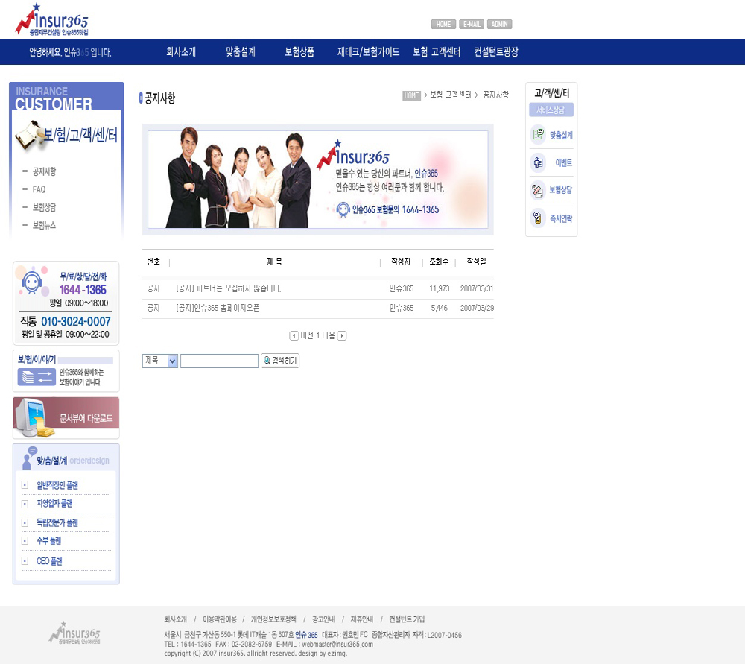The height and width of the screenshot is (664, 745).
Task: Select 보험상품 in the navigation bar
Action: click(x=299, y=52)
